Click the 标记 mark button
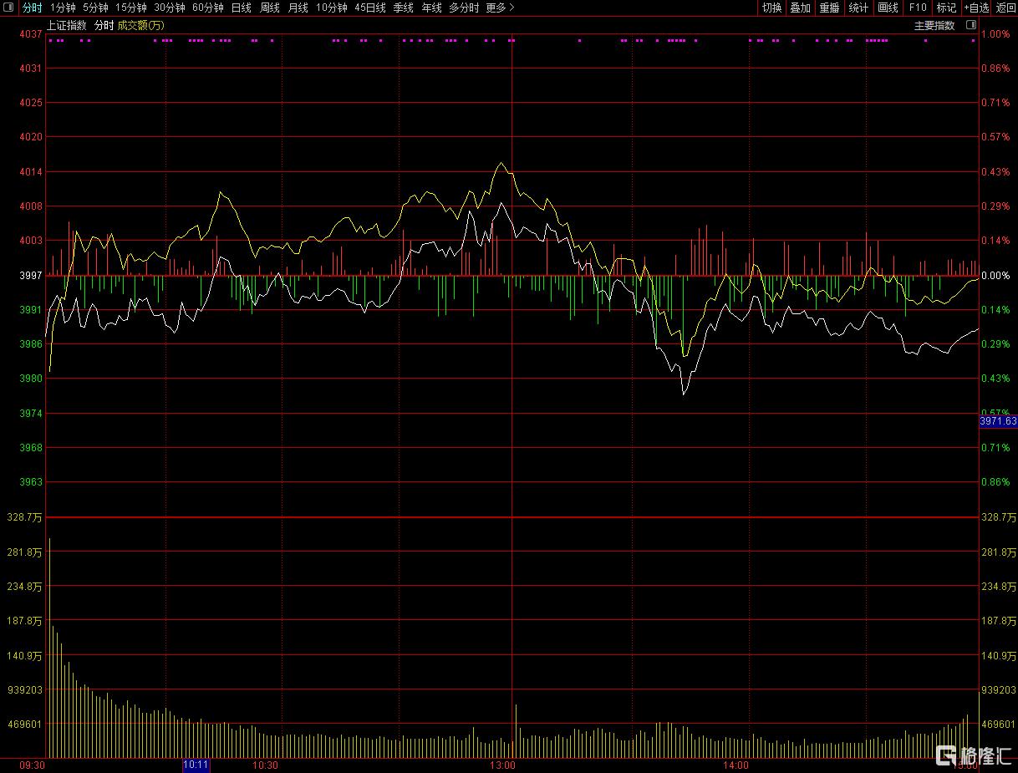 (946, 8)
